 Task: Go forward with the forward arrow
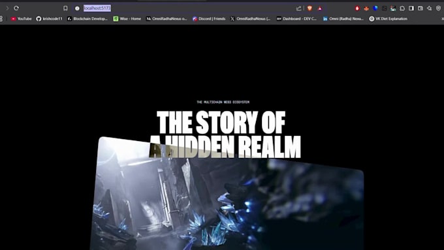(x=7, y=8)
